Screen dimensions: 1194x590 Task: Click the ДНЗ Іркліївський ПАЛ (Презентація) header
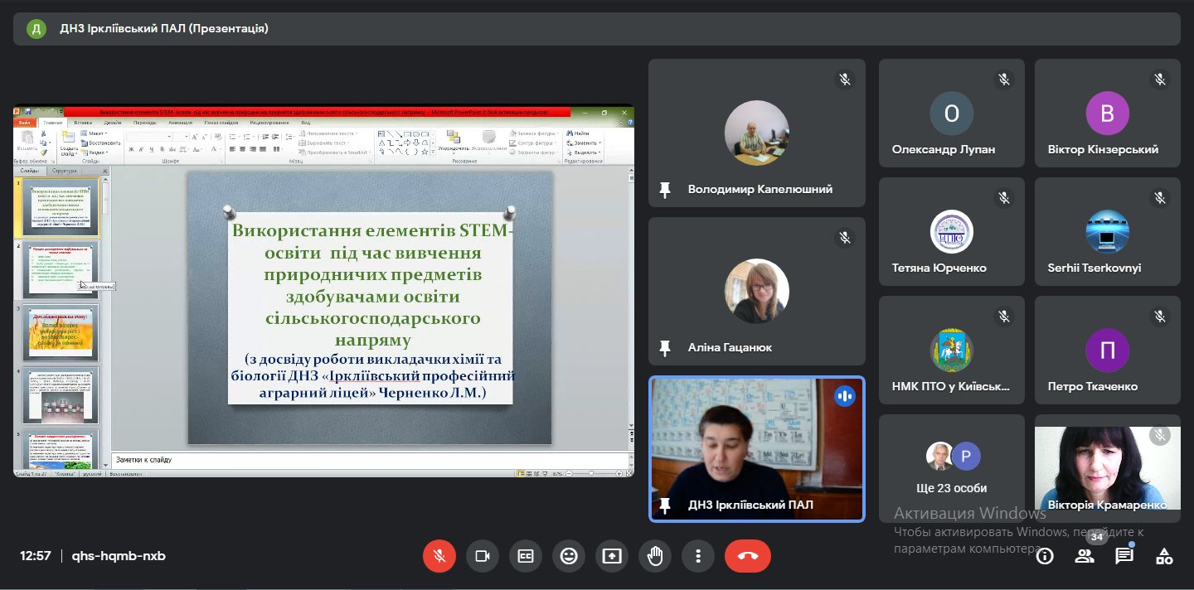click(x=164, y=29)
